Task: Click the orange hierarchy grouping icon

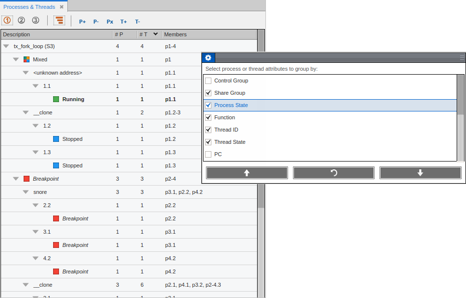Action: point(59,21)
